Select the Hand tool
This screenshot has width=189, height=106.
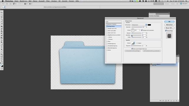pos(2,59)
